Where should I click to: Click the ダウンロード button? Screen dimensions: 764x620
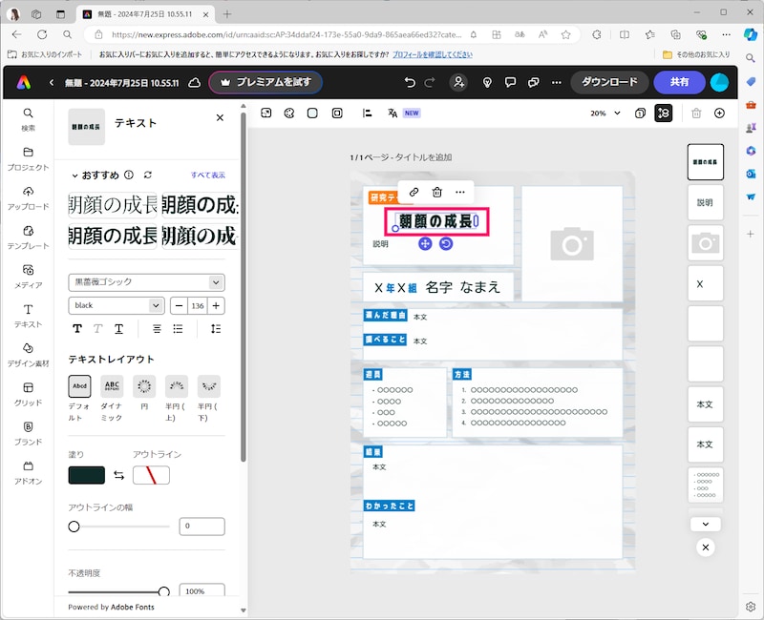point(608,83)
